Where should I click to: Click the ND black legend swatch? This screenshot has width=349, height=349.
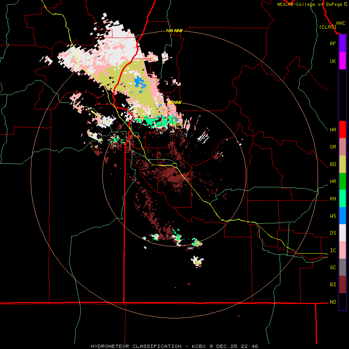point(342,302)
